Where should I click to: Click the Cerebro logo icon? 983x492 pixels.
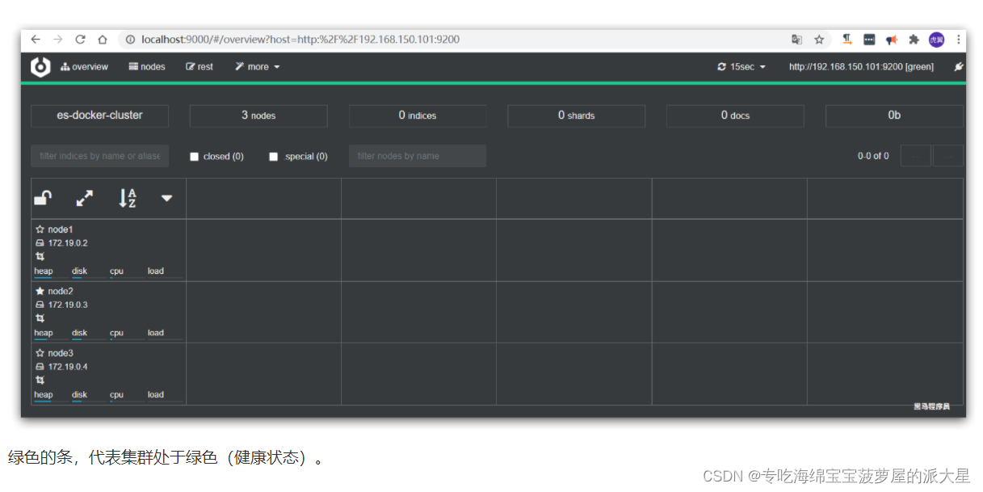click(x=40, y=67)
